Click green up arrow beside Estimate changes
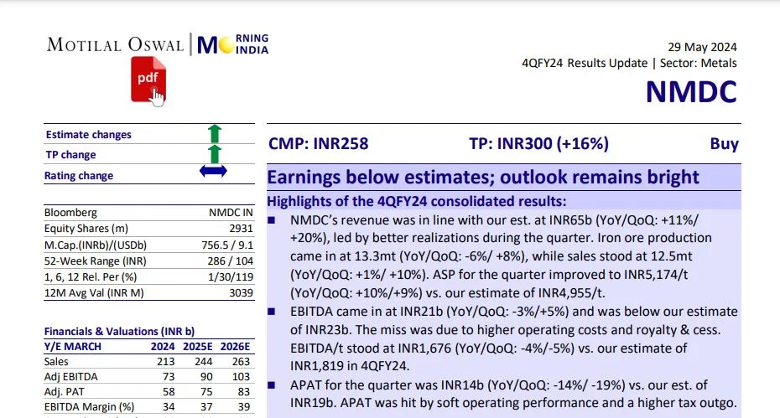This screenshot has width=780, height=418. point(215,134)
